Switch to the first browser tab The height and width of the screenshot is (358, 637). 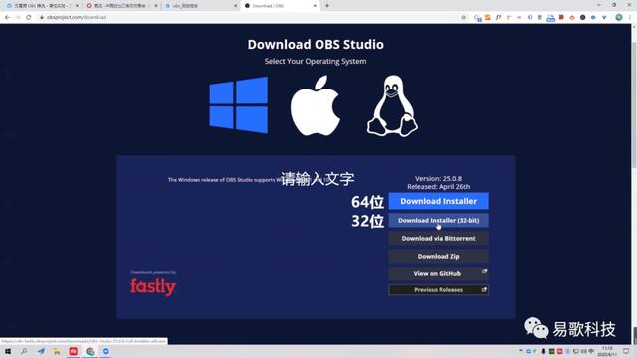click(41, 6)
